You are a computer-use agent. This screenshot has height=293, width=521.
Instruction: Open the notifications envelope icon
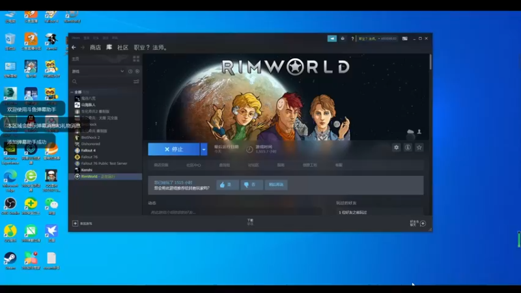343,38
